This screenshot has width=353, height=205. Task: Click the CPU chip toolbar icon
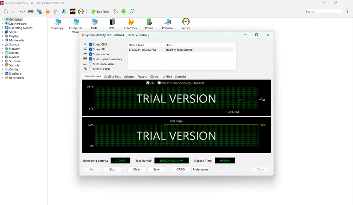tap(23, 11)
